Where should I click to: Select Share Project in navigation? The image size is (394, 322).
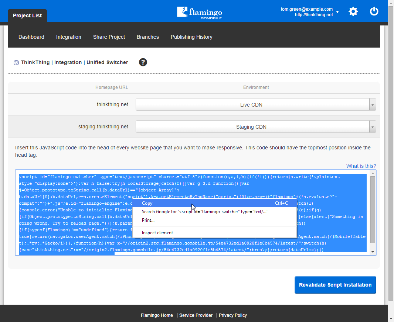point(109,37)
